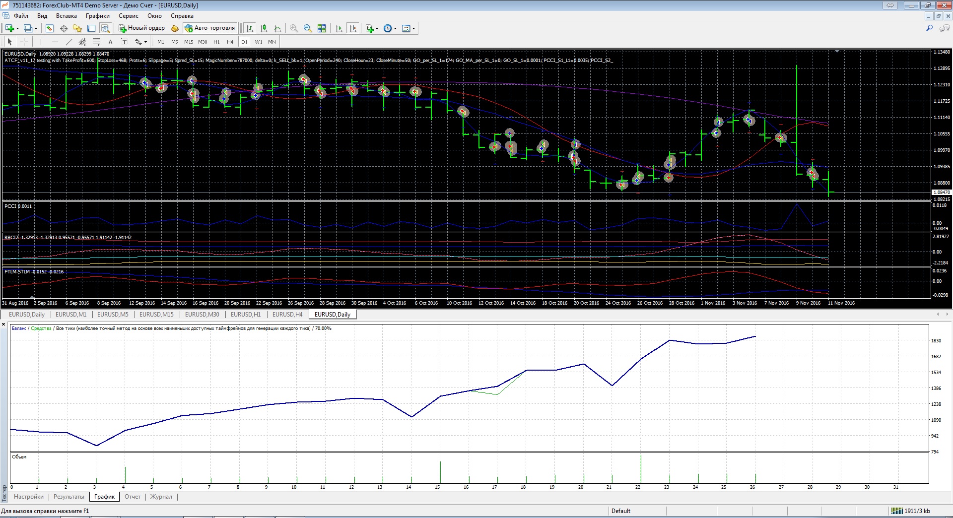The width and height of the screenshot is (953, 518).
Task: Open the Журнал tester tab
Action: [x=161, y=497]
